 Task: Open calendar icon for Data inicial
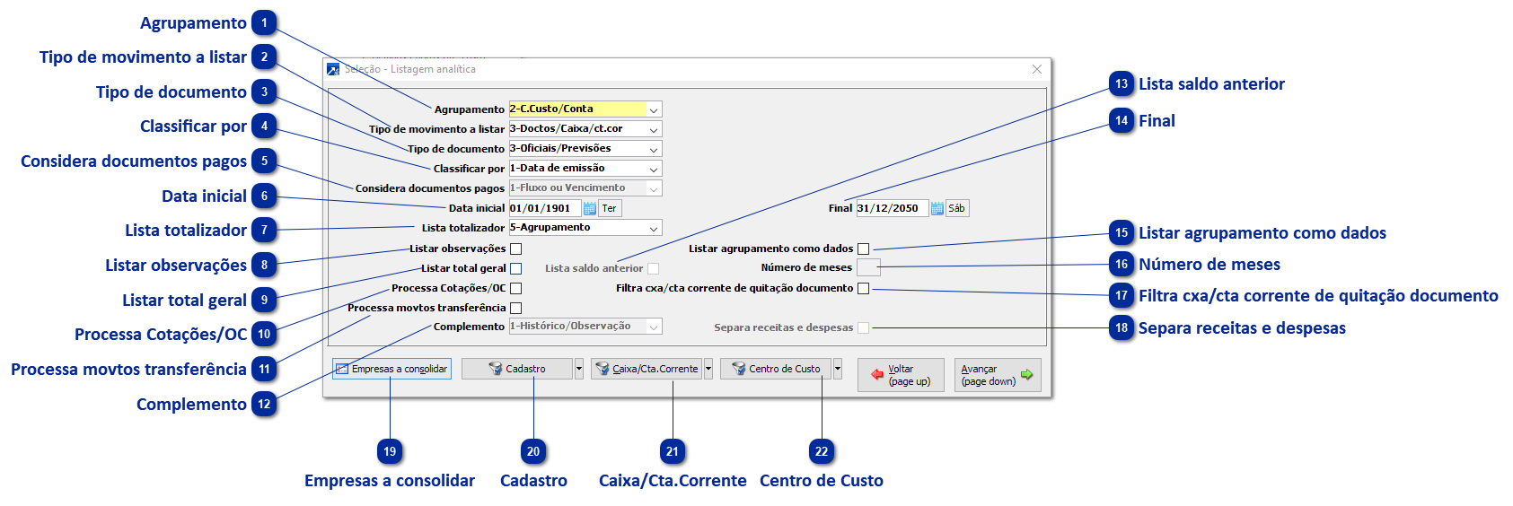(590, 208)
